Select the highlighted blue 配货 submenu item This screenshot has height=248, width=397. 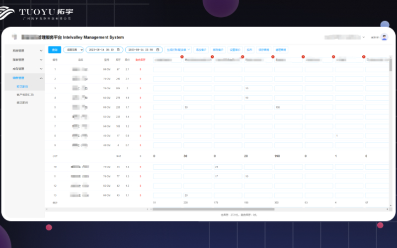pyautogui.click(x=22, y=87)
